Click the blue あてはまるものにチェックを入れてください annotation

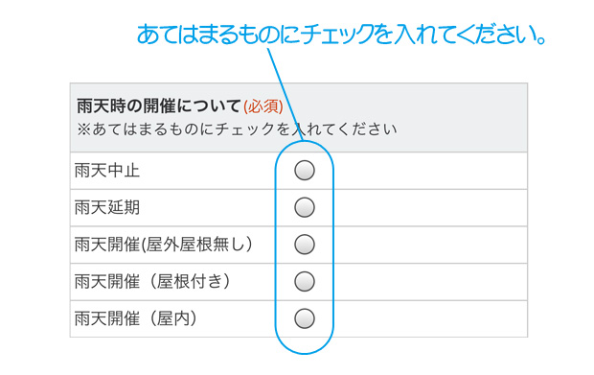click(341, 35)
